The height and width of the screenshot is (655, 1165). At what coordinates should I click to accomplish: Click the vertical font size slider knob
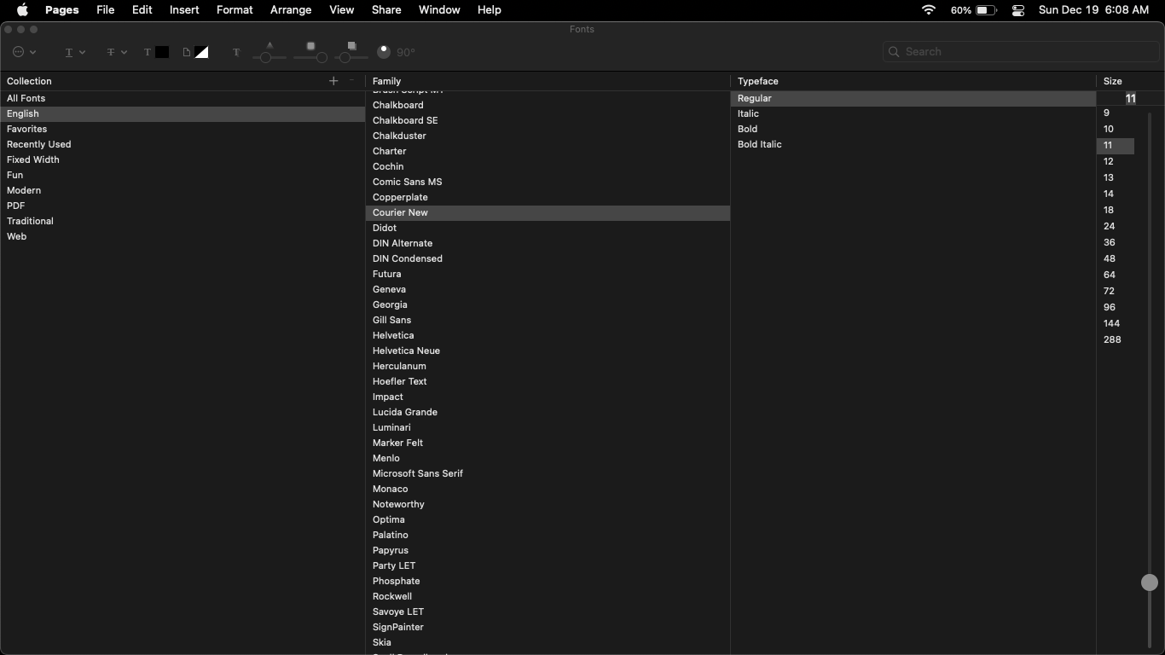[x=1150, y=583]
